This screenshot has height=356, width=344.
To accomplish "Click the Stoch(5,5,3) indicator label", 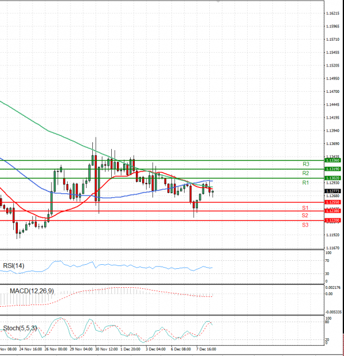I will [x=20, y=328].
